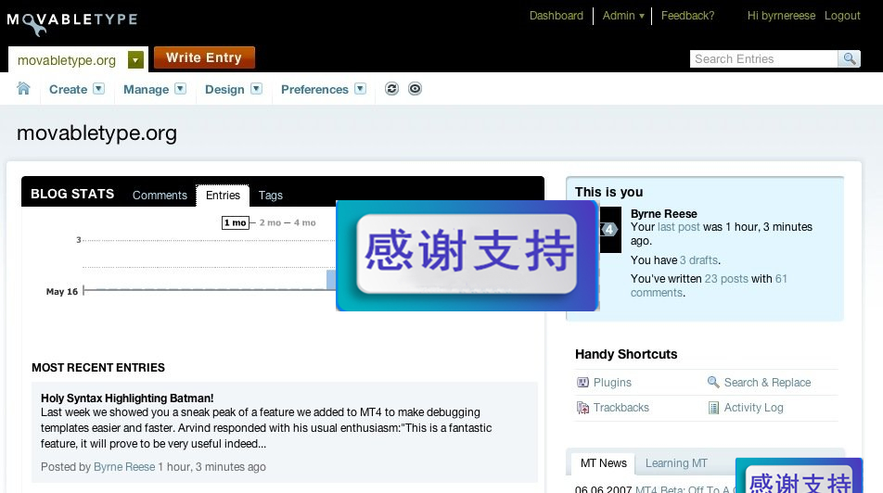Expand the Manage menu arrow

point(180,89)
